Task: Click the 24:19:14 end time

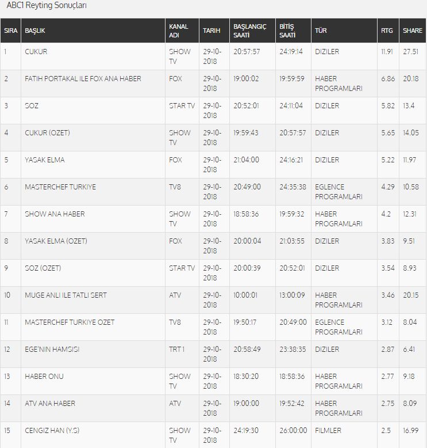Action: (291, 52)
